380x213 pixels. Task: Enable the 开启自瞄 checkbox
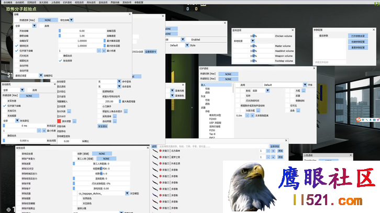[x=17, y=31]
